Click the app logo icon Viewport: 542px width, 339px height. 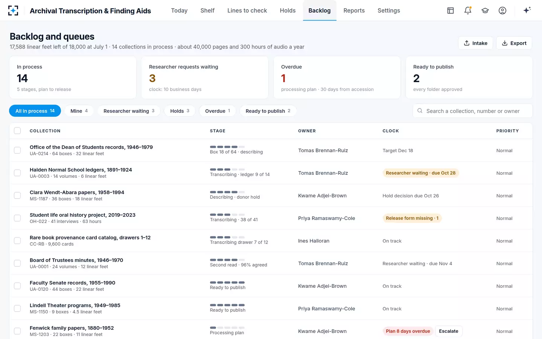pos(13,11)
